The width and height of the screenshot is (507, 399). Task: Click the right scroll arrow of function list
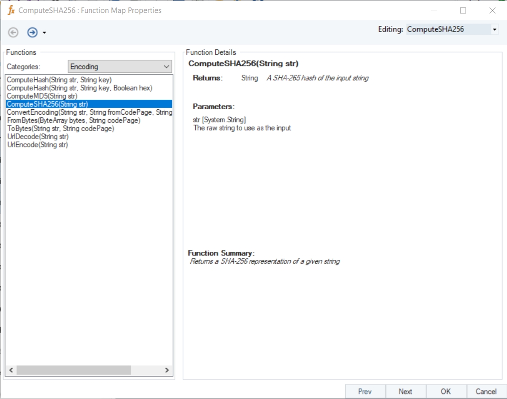(167, 370)
